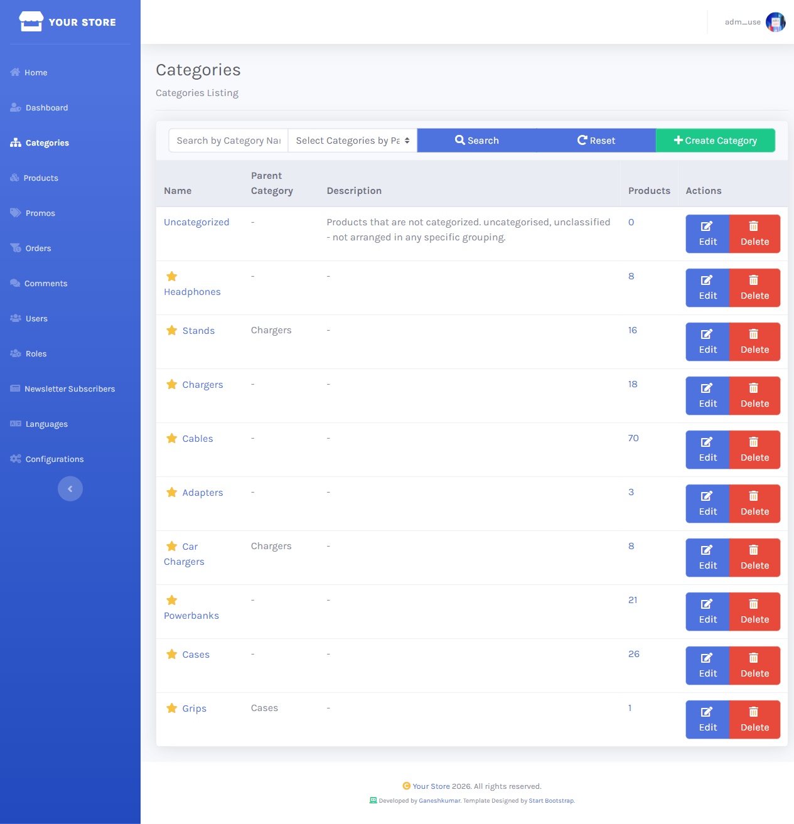This screenshot has height=824, width=794.
Task: Go to the Users page
Action: [x=29, y=318]
